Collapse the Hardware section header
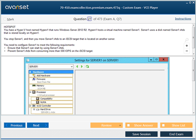 30,72
